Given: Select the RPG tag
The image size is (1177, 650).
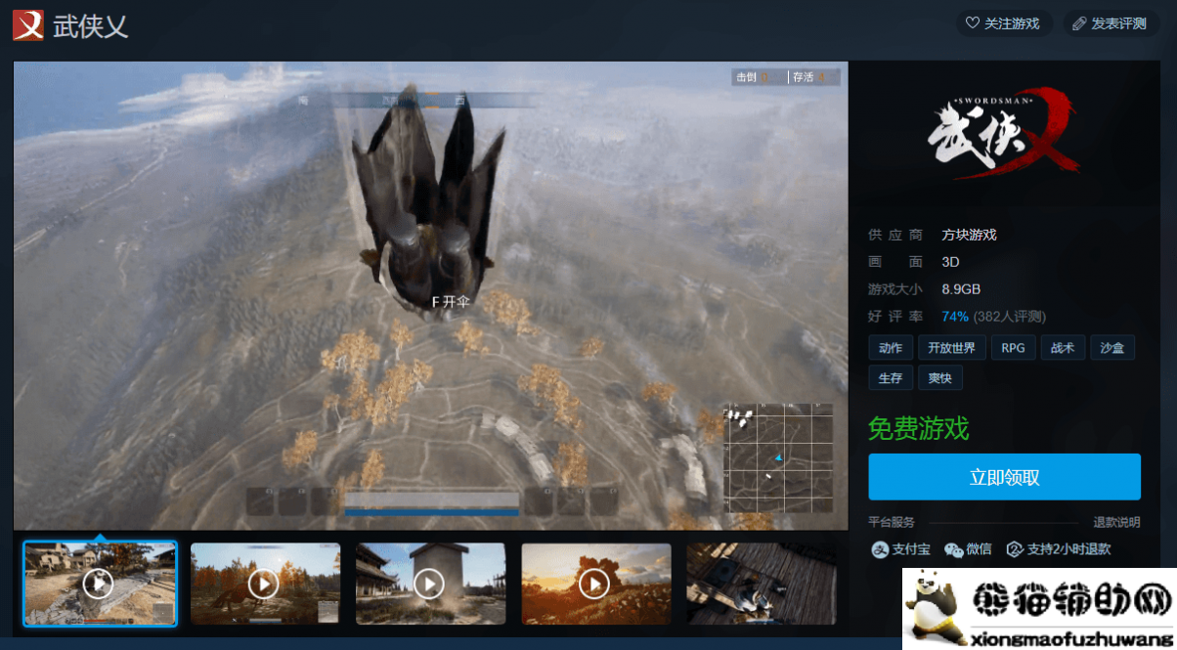Looking at the screenshot, I should coord(1013,348).
